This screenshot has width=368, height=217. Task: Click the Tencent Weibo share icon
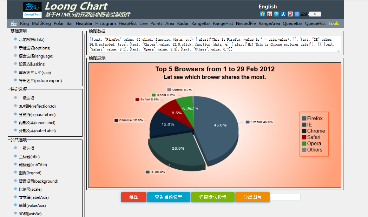click(x=276, y=14)
